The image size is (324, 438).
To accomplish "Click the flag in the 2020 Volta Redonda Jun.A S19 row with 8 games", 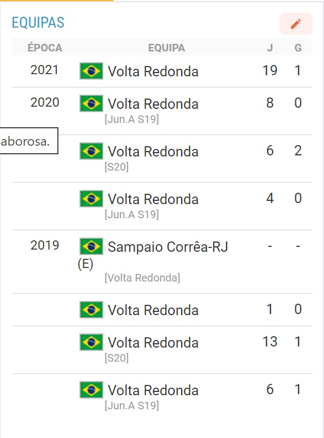I will coord(91,103).
